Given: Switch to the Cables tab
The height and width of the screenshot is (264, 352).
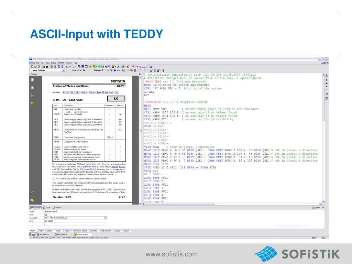Looking at the screenshot, I should [x=67, y=231].
